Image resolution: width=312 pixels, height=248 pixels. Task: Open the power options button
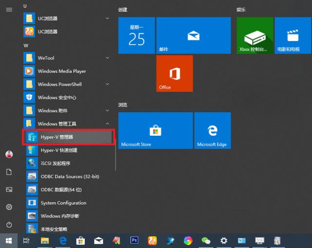pos(9,225)
